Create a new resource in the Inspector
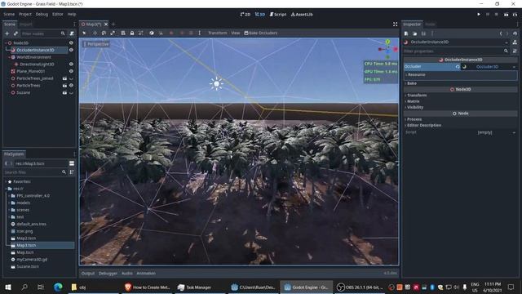 [406, 33]
